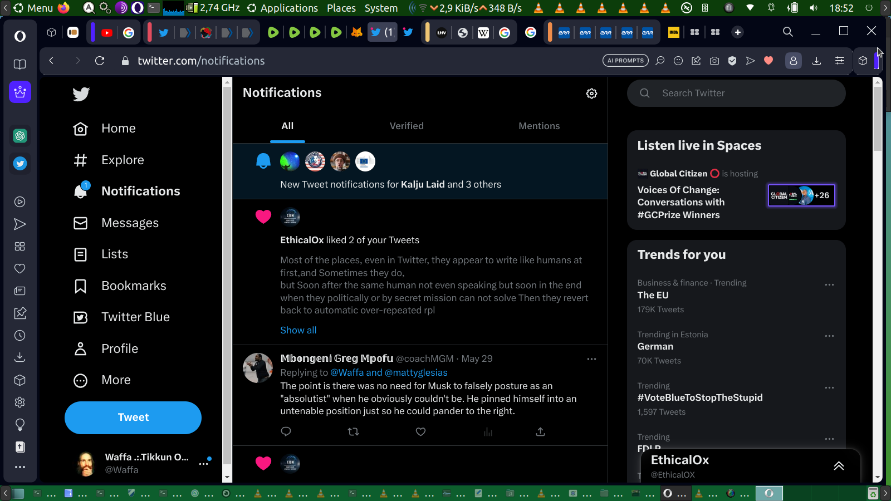Open the #VoteBlueToStopTheStupid trend
The width and height of the screenshot is (891, 501).
pos(700,397)
